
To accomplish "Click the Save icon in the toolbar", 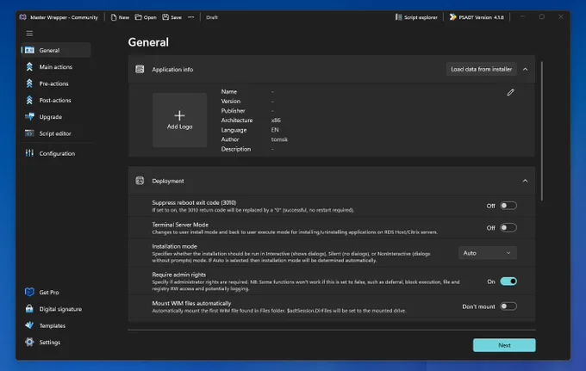I will pyautogui.click(x=165, y=17).
